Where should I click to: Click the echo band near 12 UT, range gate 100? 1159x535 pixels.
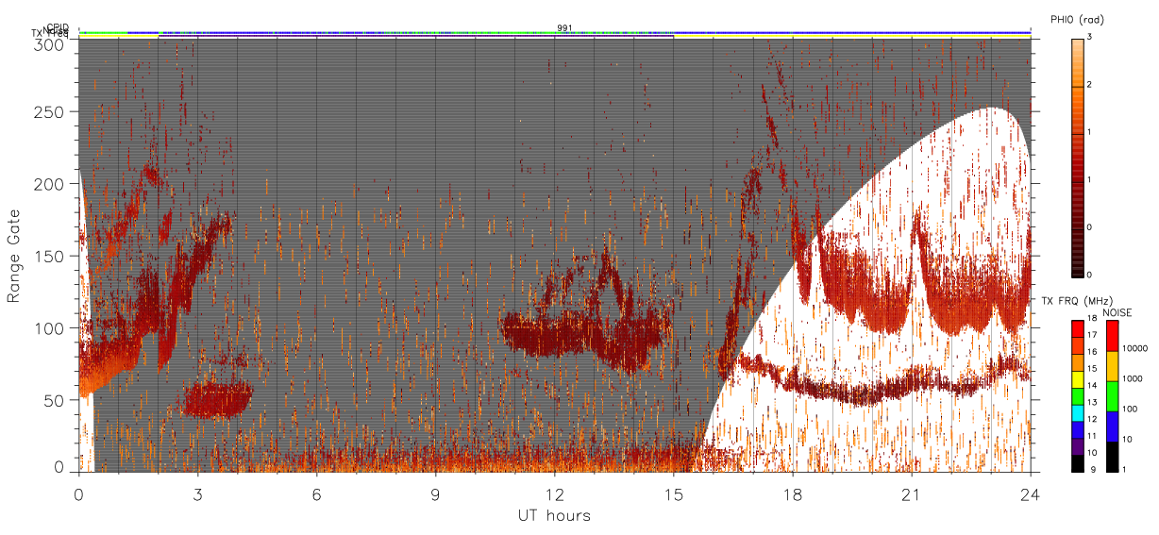pos(585,335)
